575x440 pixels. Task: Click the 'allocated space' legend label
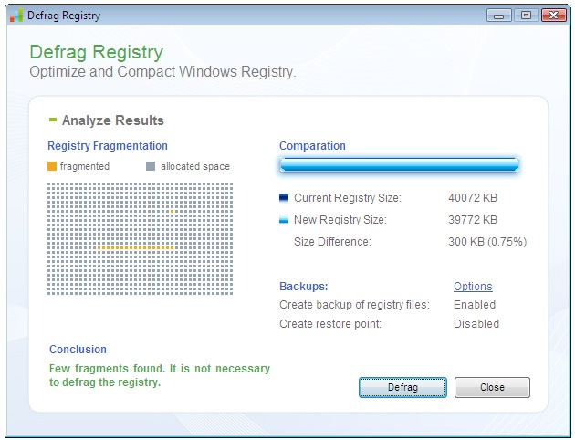click(195, 166)
